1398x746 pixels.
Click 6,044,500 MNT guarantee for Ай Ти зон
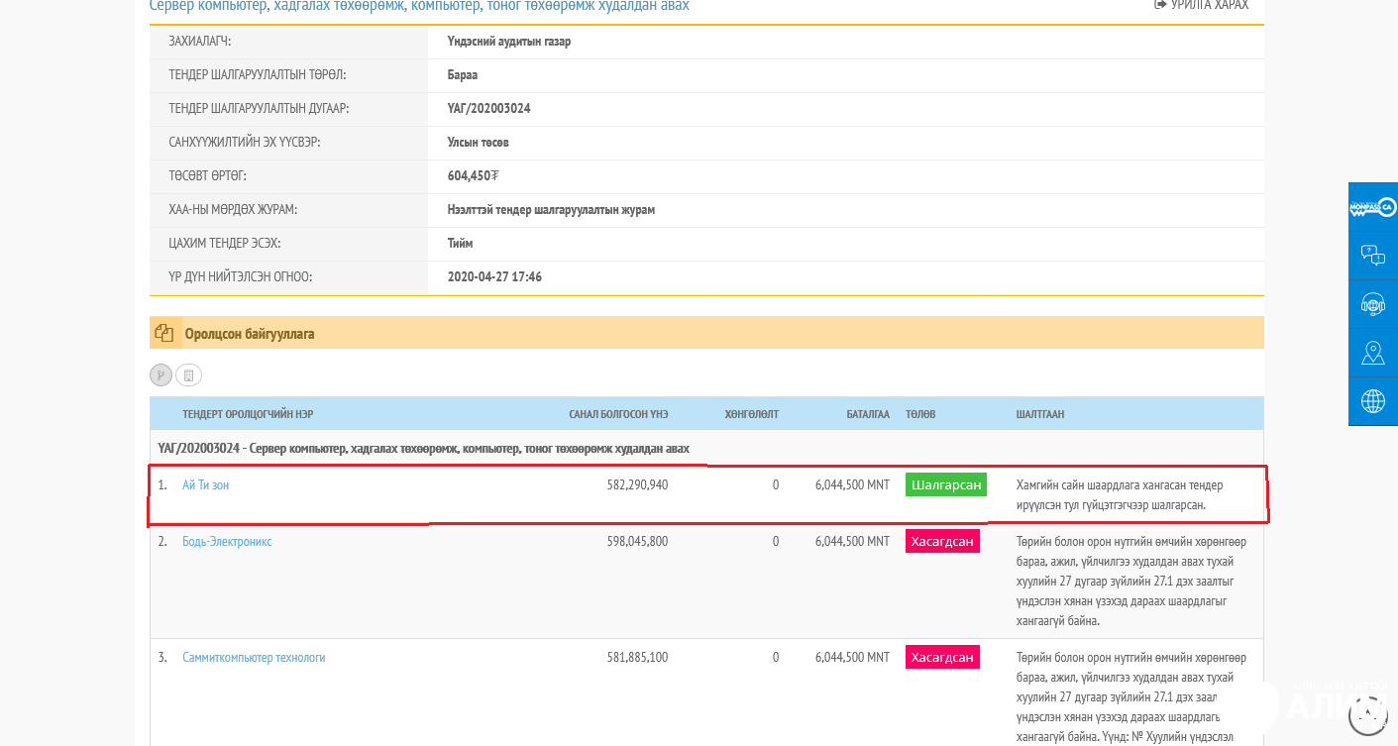[x=852, y=485]
